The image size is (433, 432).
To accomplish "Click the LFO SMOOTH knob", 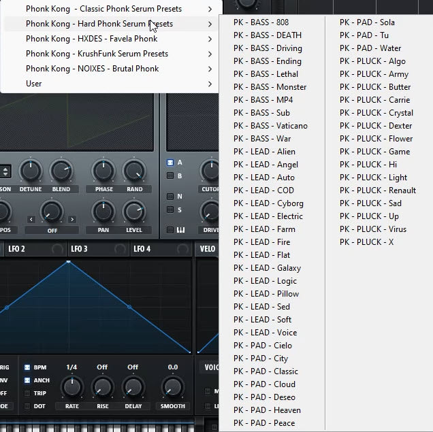I will (x=173, y=387).
